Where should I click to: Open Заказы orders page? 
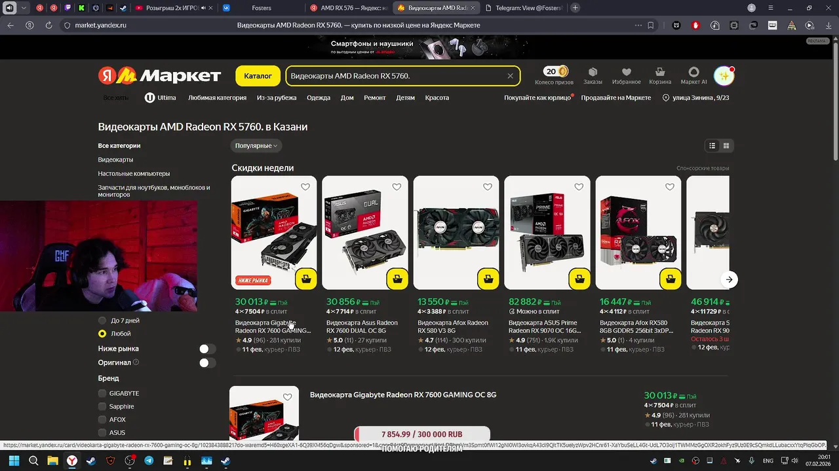click(593, 76)
